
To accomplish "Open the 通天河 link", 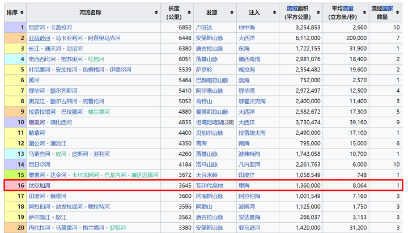I will (53, 48).
